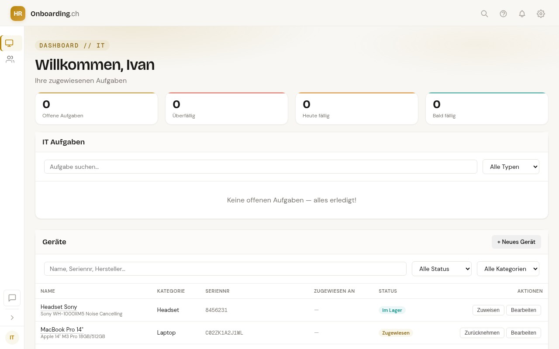Viewport: 559px width, 349px height.
Task: Open search via magnifier icon
Action: tap(484, 14)
